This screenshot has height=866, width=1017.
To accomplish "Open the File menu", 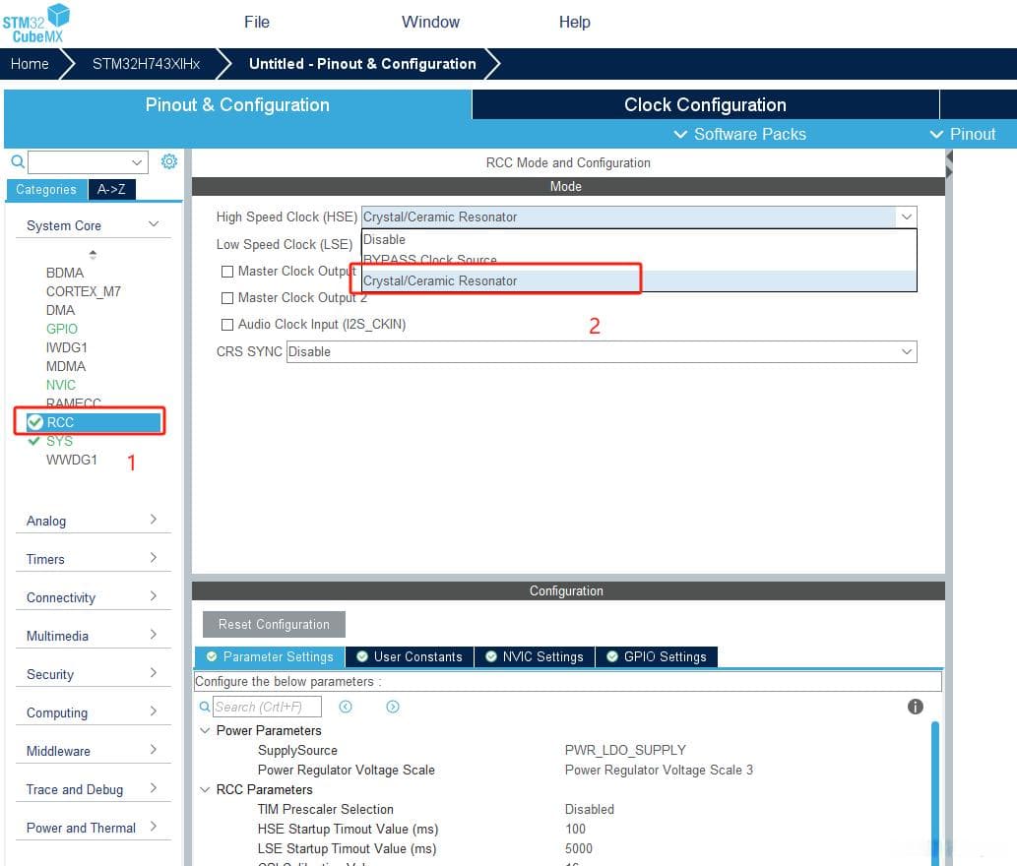I will click(x=257, y=22).
